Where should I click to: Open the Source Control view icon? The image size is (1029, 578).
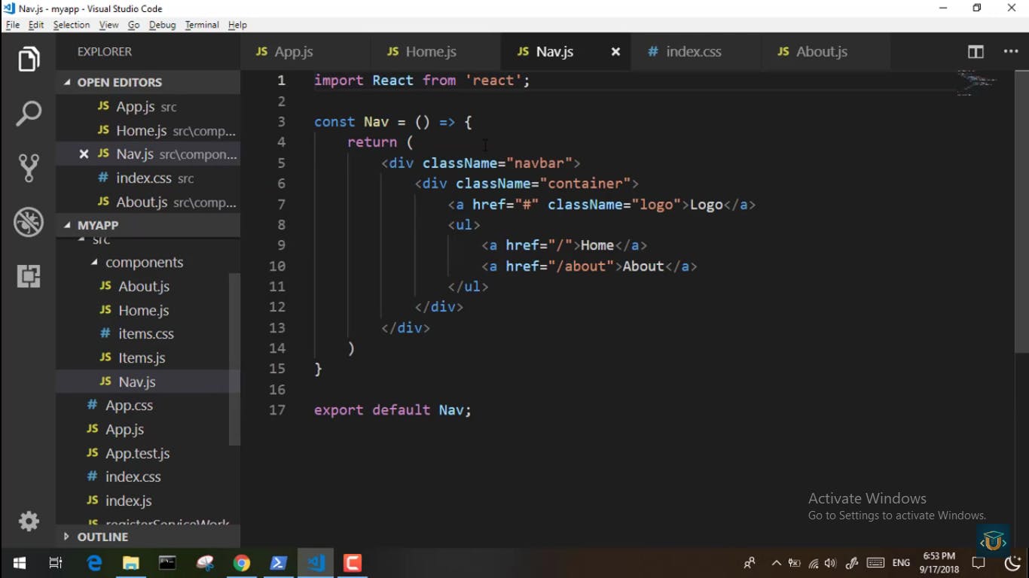click(29, 168)
